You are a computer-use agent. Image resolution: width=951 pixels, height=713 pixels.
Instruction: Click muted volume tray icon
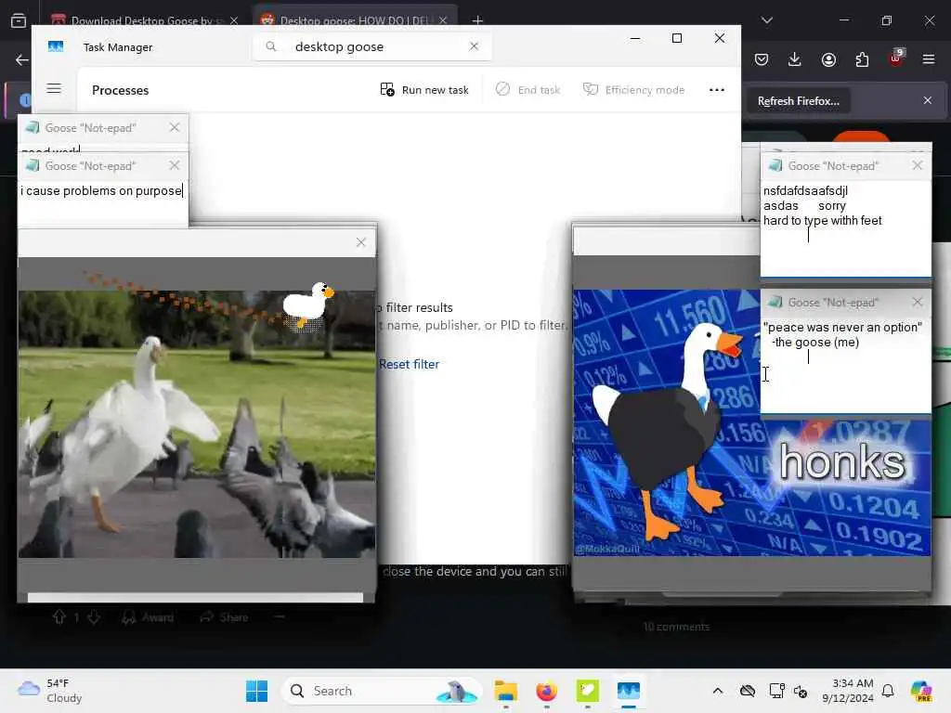tap(801, 691)
